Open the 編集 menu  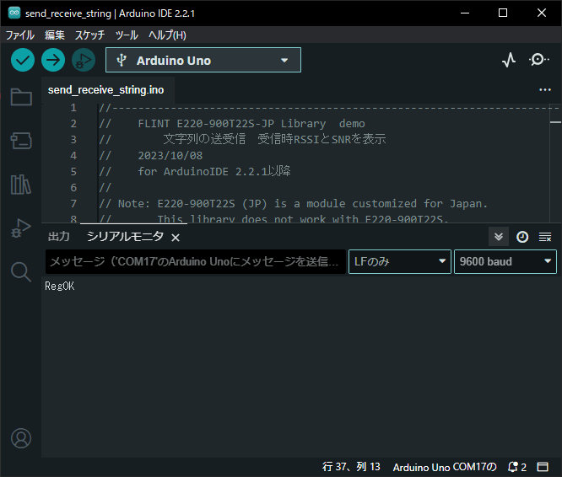(x=55, y=35)
